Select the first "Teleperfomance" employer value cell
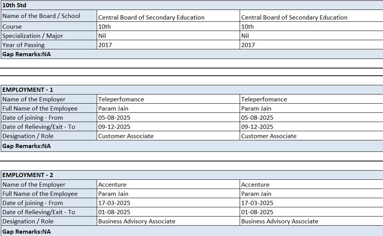 pyautogui.click(x=121, y=99)
